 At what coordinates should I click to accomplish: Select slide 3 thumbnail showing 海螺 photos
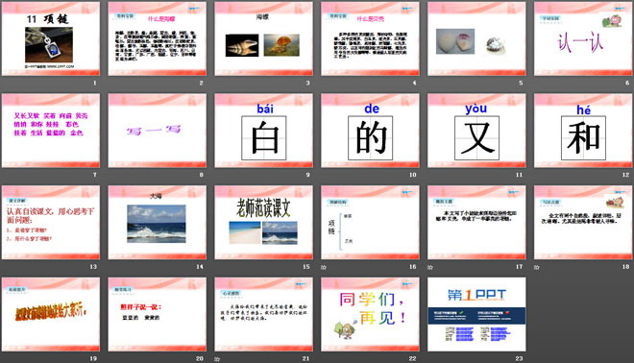point(263,38)
